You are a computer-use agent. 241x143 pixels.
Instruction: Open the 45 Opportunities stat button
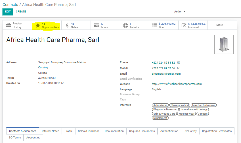click(x=47, y=25)
